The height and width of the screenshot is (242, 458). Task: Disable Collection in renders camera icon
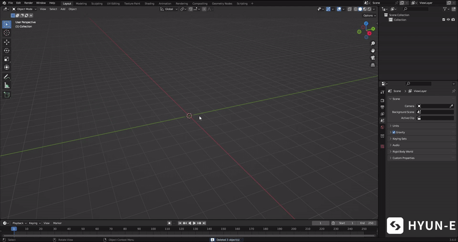click(x=453, y=20)
